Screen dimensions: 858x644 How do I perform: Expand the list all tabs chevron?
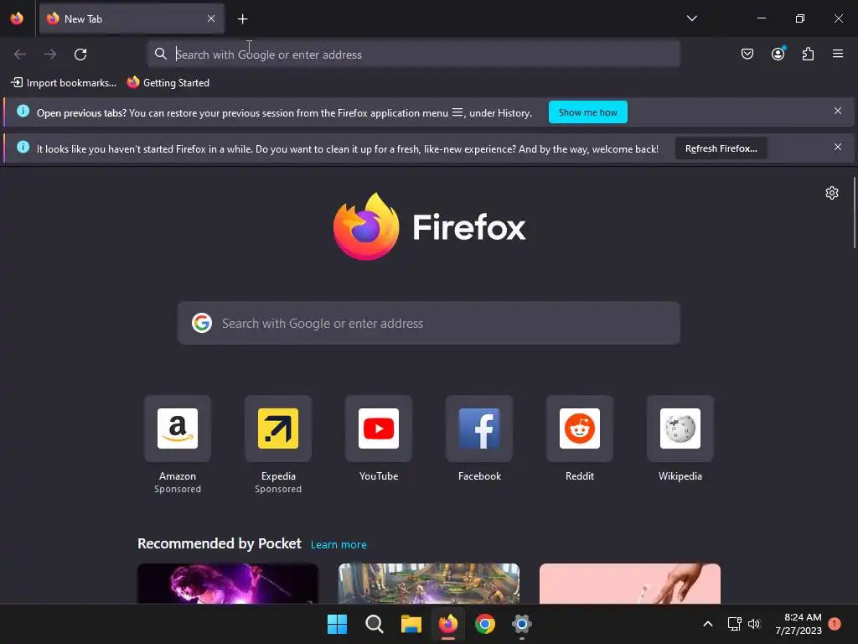[x=691, y=18]
